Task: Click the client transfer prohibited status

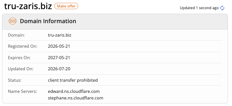Action: pyautogui.click(x=73, y=80)
